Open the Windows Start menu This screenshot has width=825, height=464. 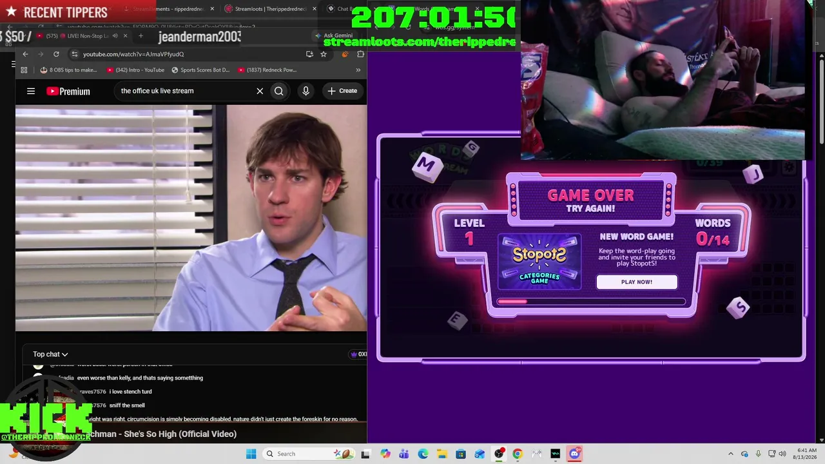click(x=251, y=454)
